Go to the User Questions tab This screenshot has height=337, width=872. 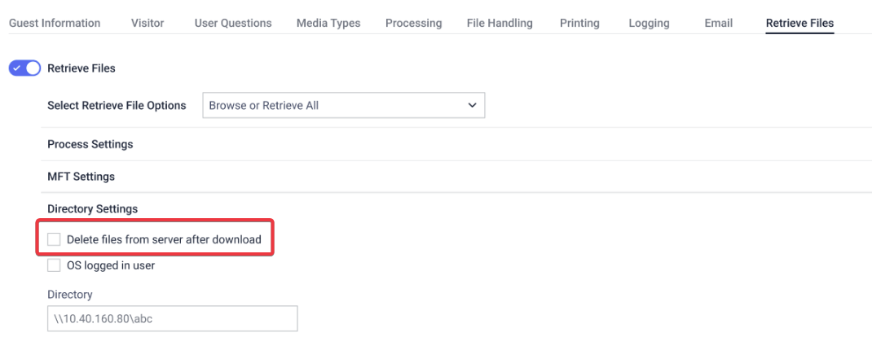[233, 23]
